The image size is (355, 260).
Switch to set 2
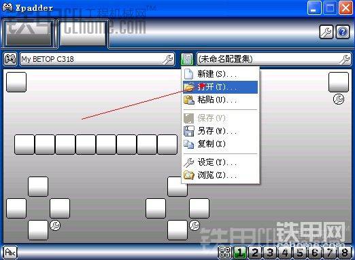click(x=255, y=253)
